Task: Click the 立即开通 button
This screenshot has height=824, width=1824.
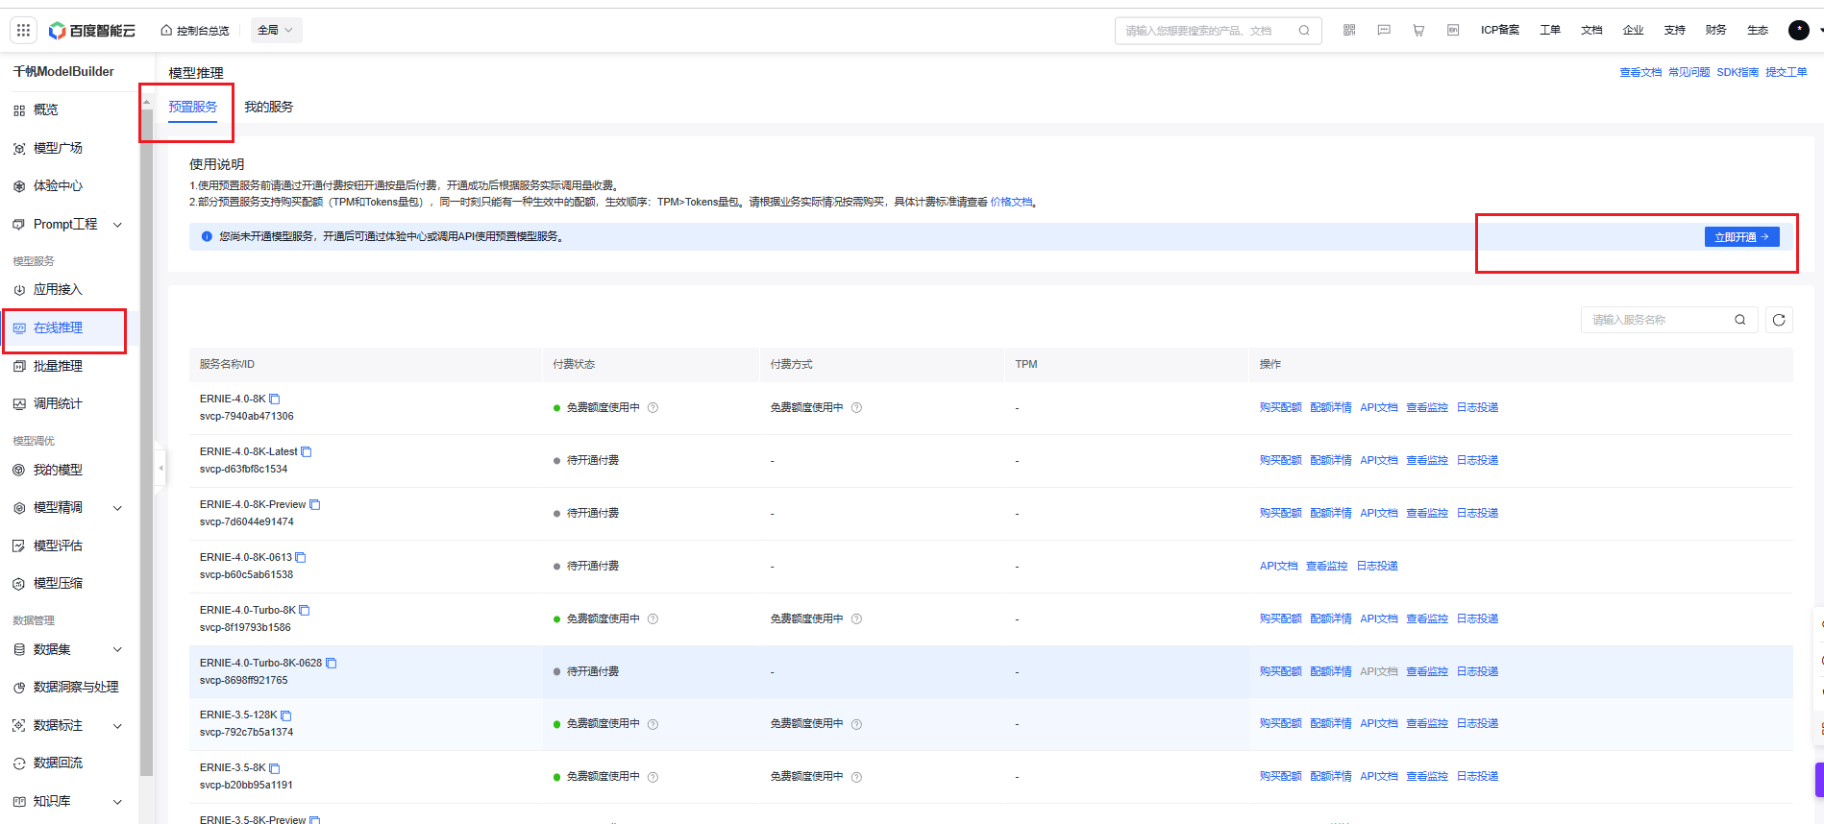Action: [1741, 237]
